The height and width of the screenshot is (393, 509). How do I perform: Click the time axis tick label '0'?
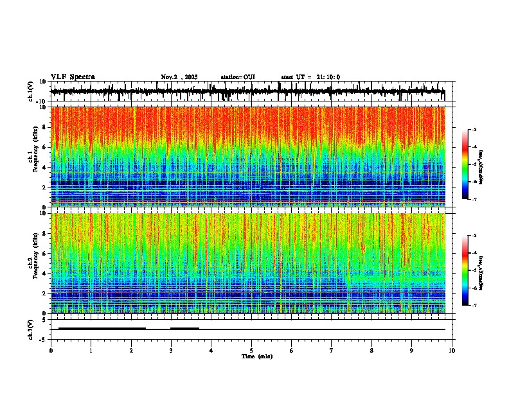(x=51, y=351)
